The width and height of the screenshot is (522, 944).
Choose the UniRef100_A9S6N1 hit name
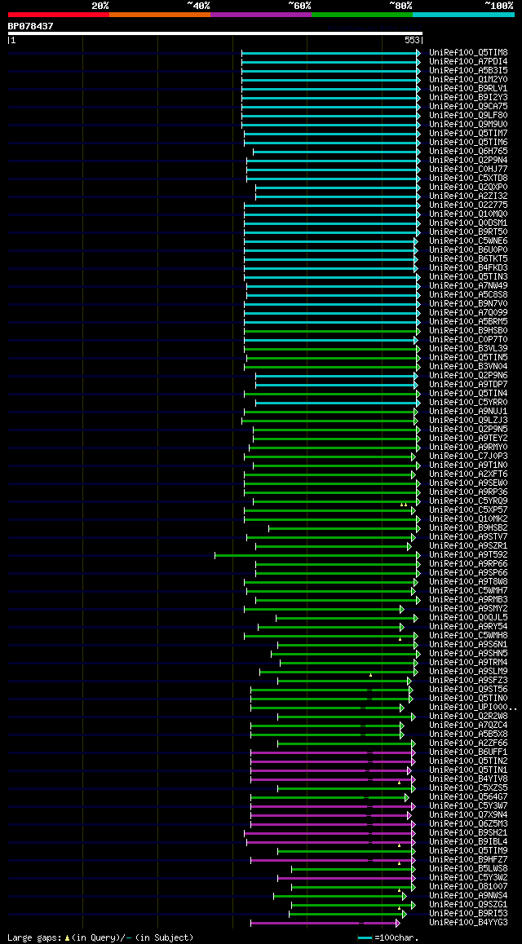[x=468, y=643]
